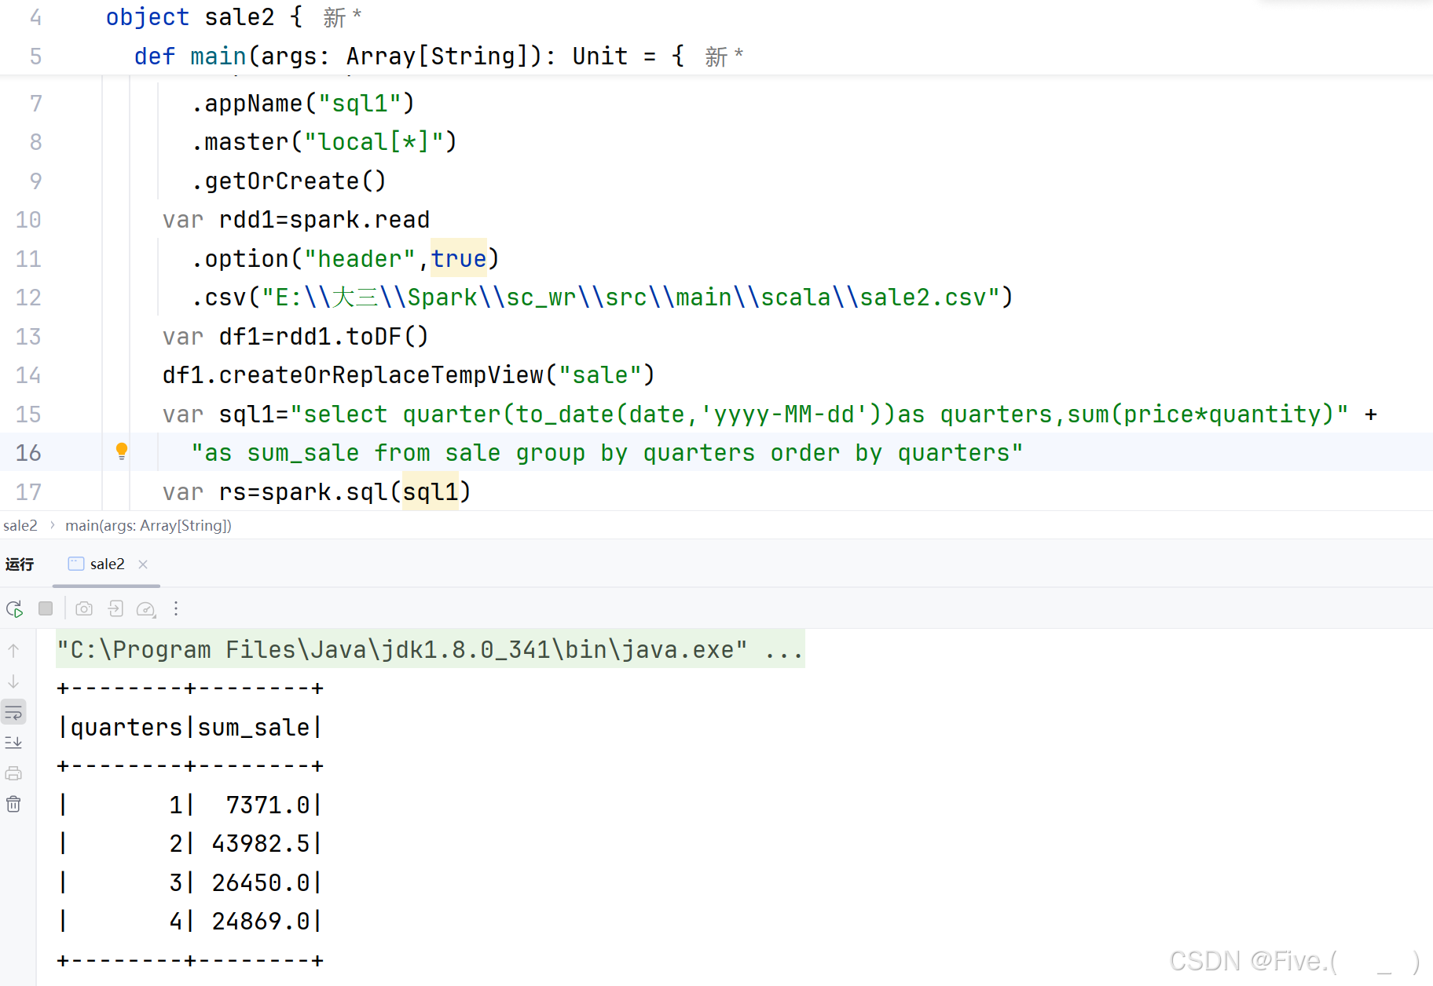Stop the running process
This screenshot has height=986, width=1433.
[x=46, y=608]
